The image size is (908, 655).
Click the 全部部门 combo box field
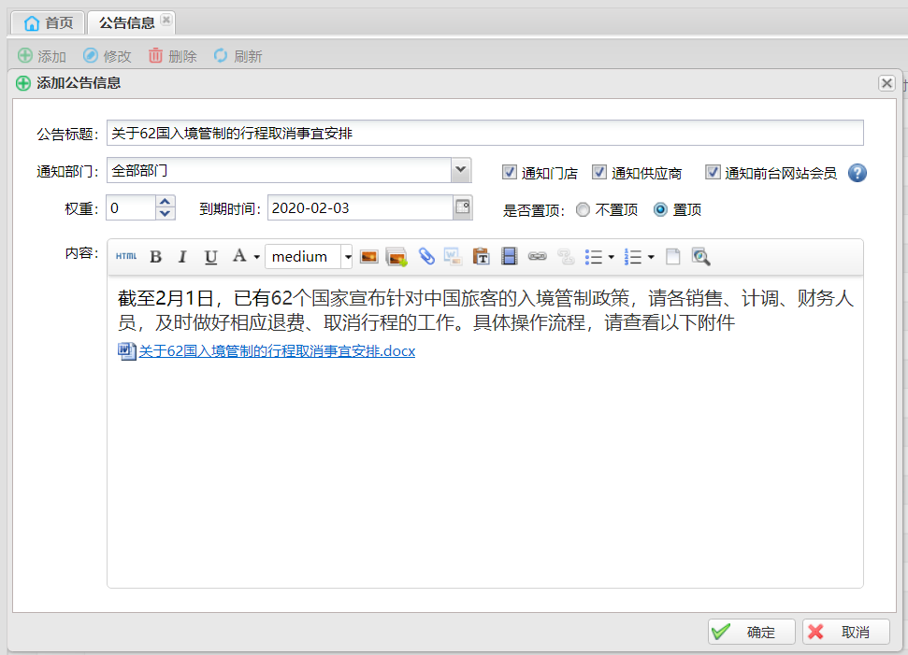[279, 170]
